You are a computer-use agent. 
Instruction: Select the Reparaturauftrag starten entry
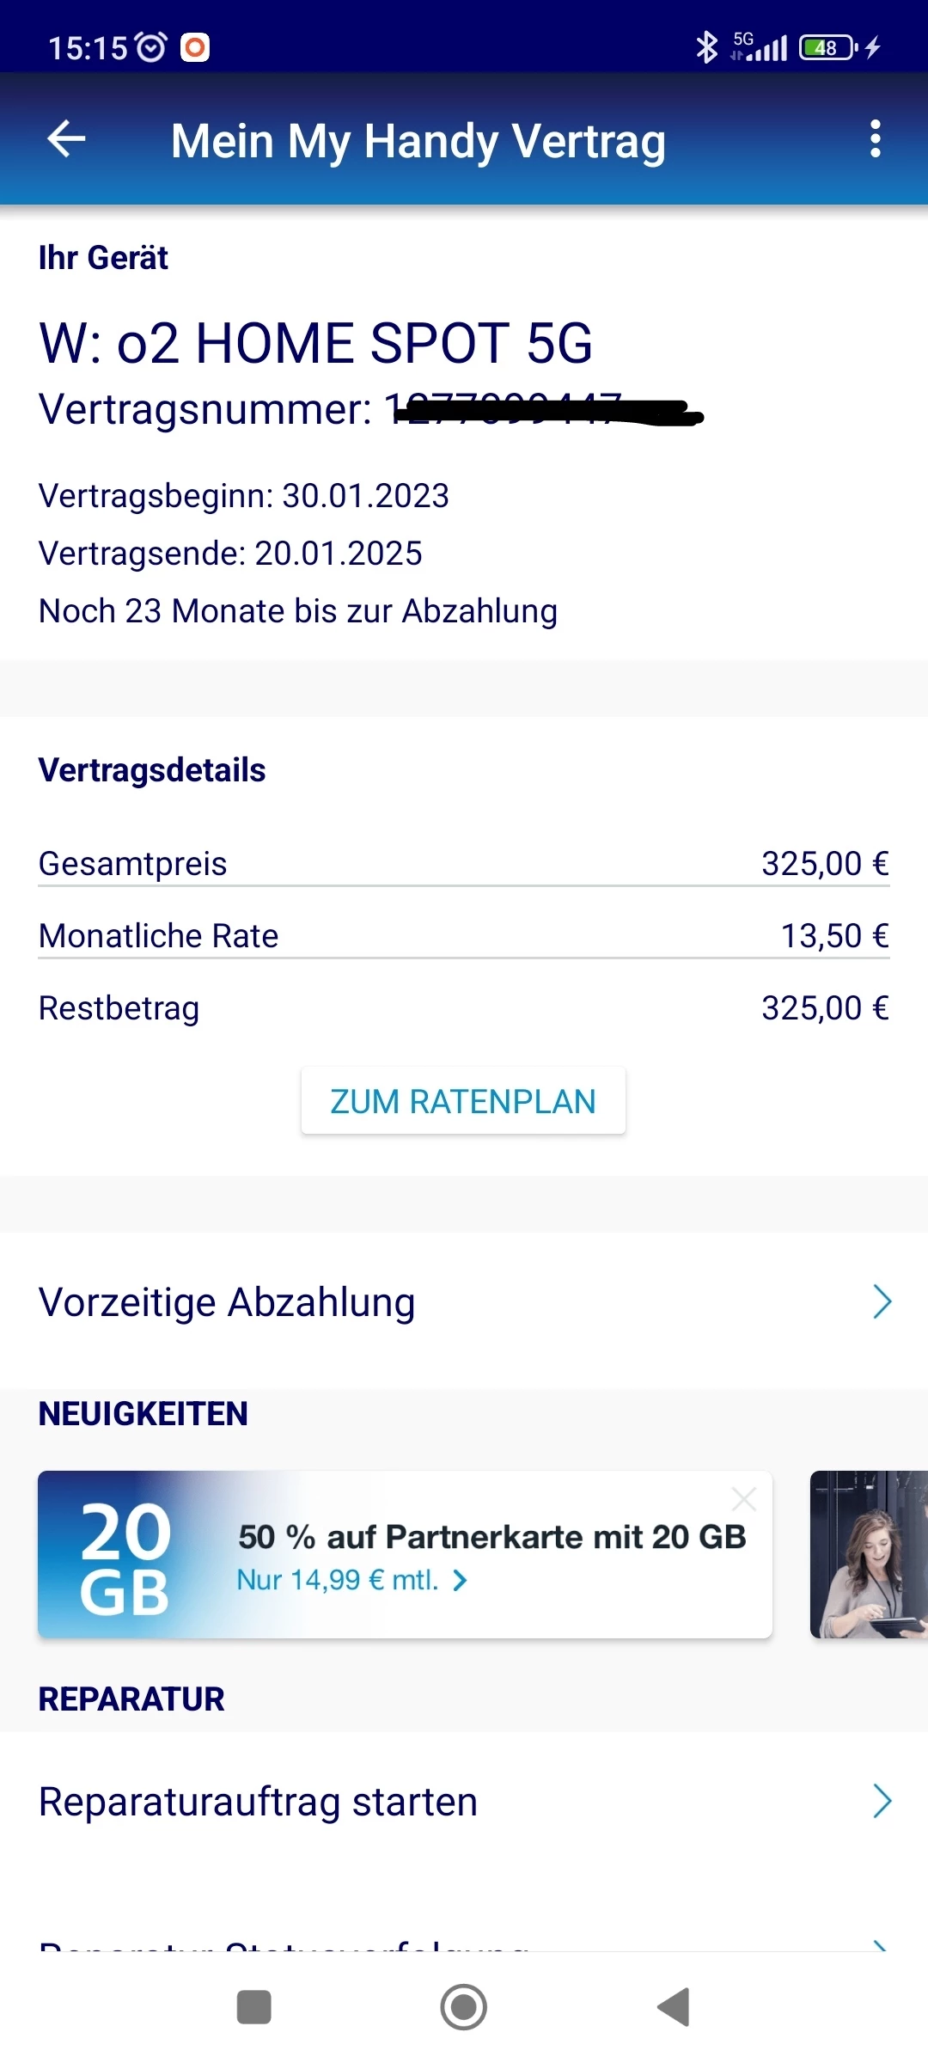click(258, 1801)
